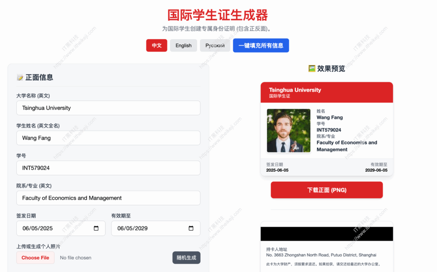437x272 pixels.
Task: Click the student photo on the preview card
Action: coord(288,130)
